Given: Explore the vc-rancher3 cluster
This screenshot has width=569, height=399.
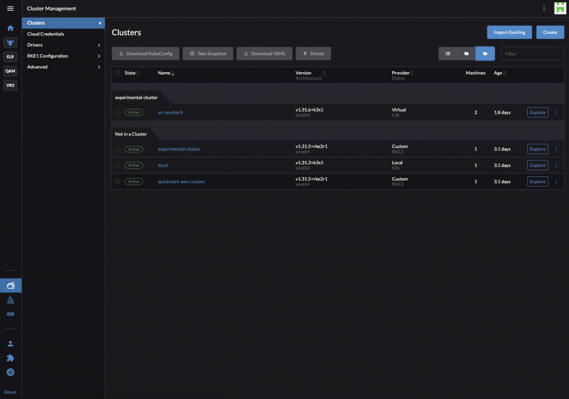Looking at the screenshot, I should pos(538,112).
